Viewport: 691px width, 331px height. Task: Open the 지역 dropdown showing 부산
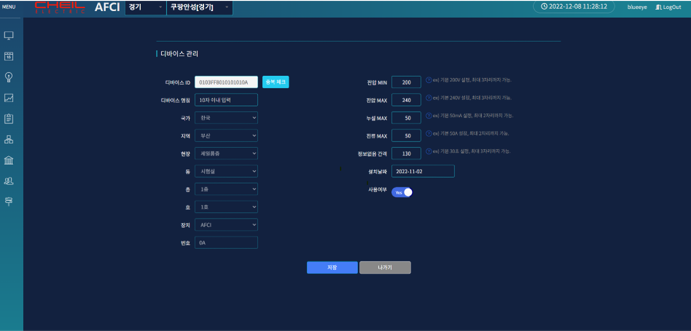[x=226, y=136]
